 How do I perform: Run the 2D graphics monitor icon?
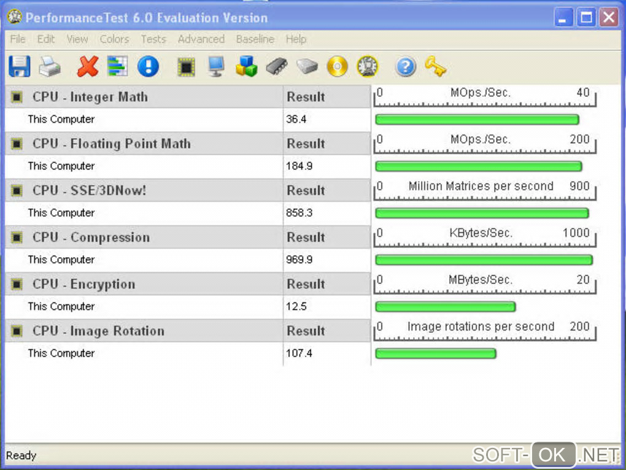tap(216, 66)
